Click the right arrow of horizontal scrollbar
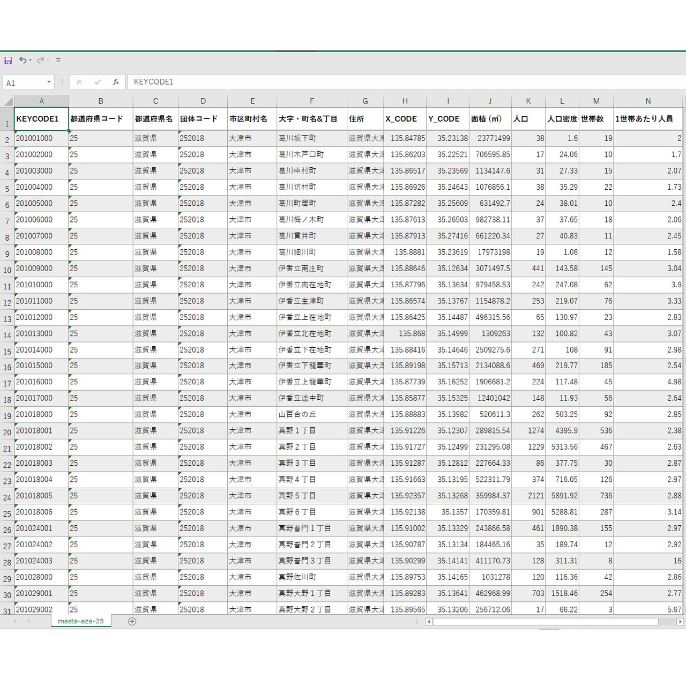 (x=680, y=622)
